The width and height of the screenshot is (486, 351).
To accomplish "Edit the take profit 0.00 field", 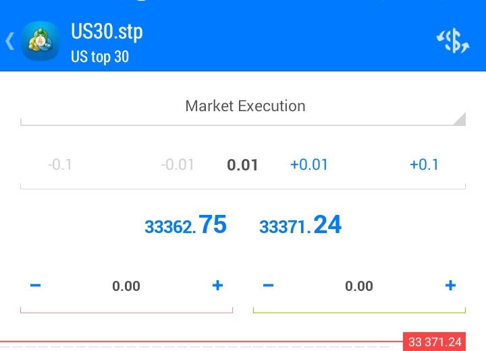I will click(359, 286).
